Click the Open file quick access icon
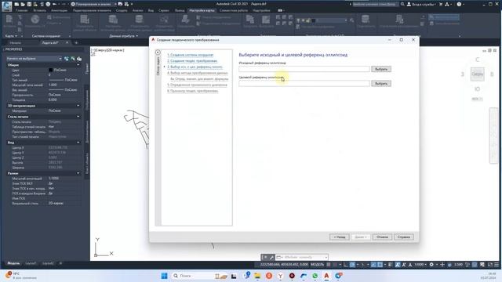Screen dimensions: 502x282 click(23, 4)
